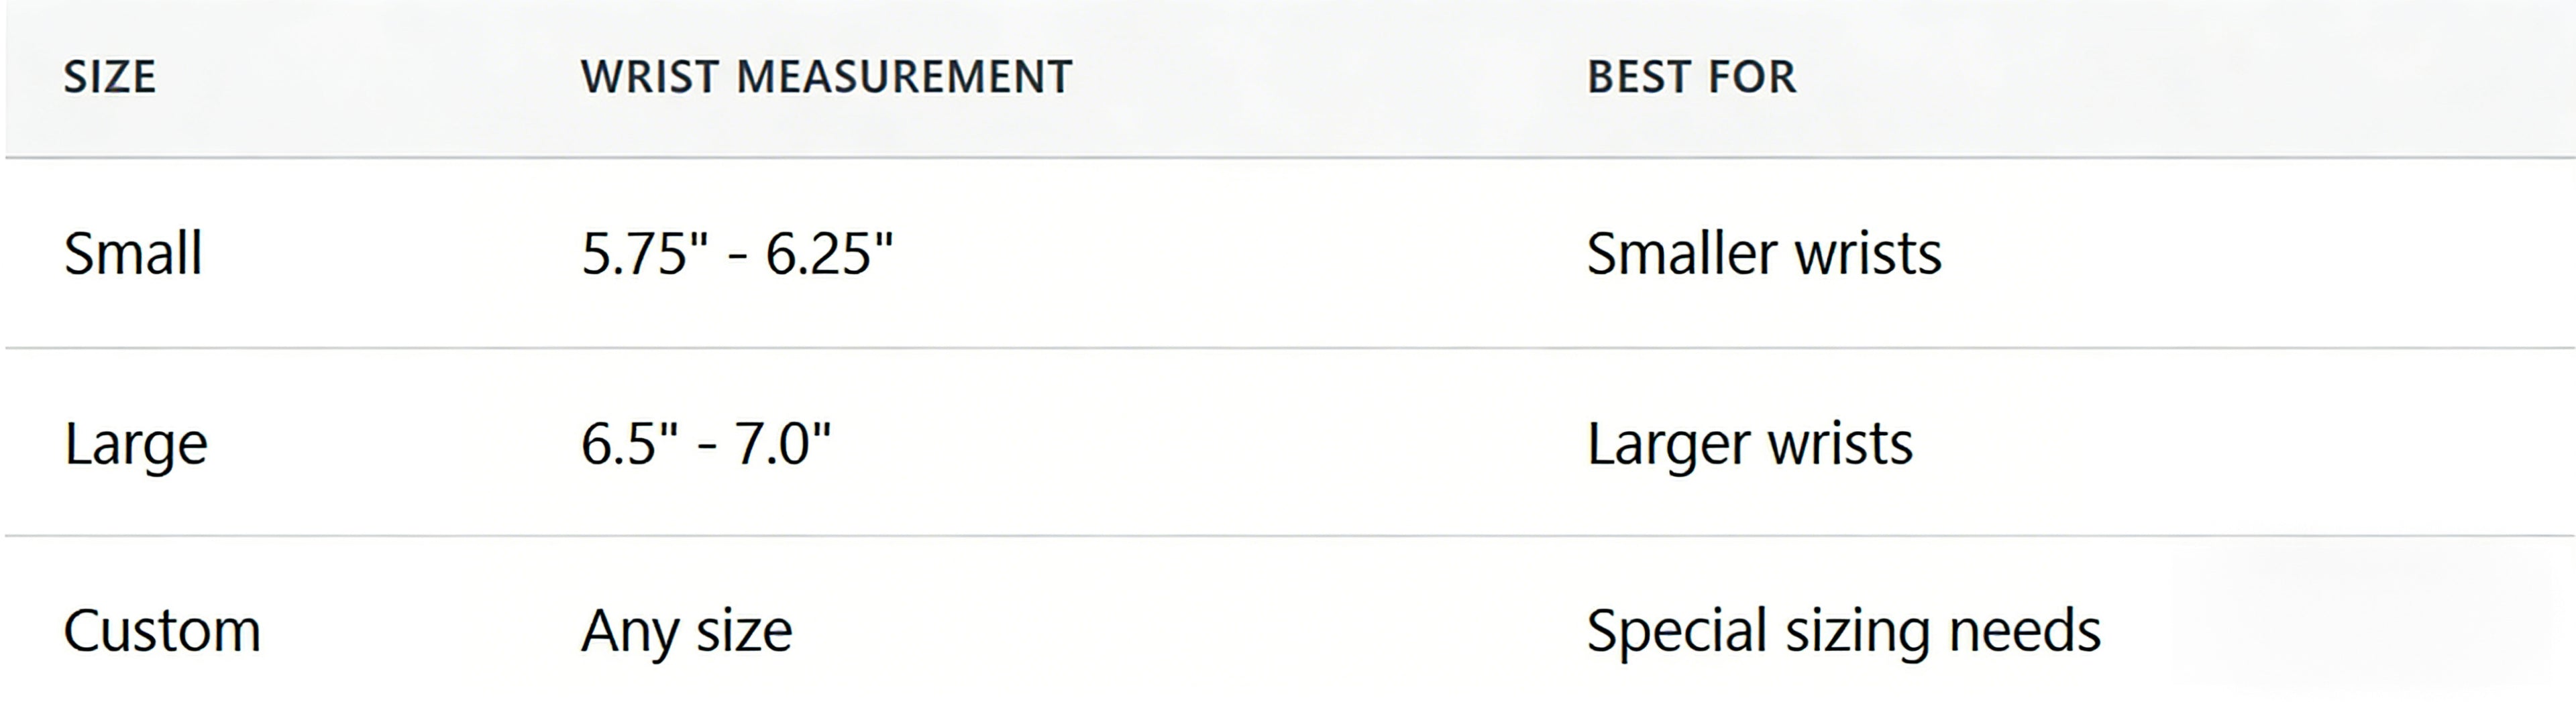
Task: Click the 7.0" maximum value
Action: pyautogui.click(x=782, y=443)
